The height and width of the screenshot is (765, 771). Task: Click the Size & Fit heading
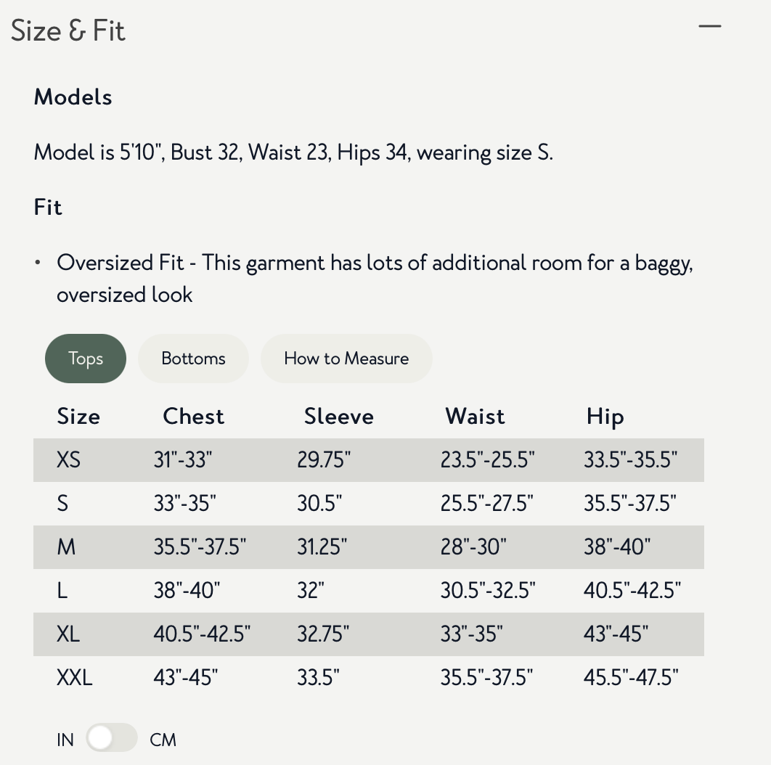click(x=68, y=31)
